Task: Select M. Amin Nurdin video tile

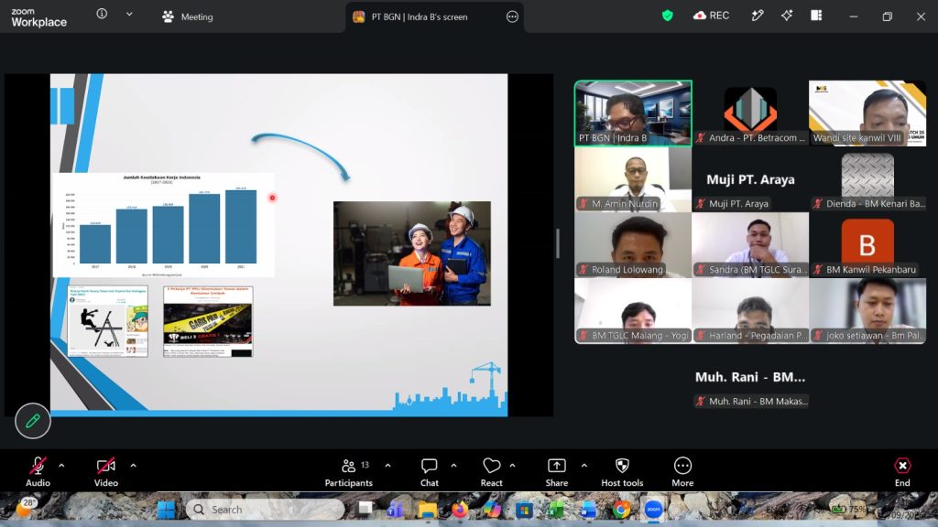Action: (x=633, y=179)
